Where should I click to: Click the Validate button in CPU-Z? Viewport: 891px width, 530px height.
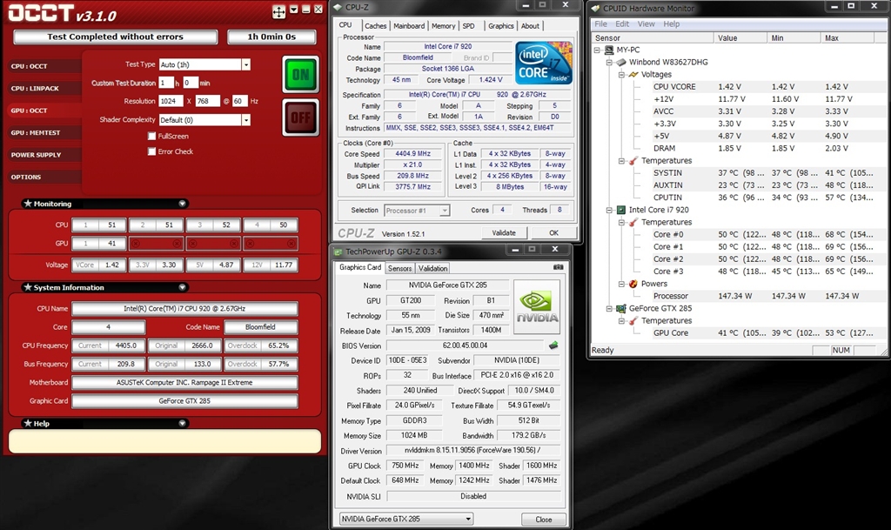click(x=504, y=233)
